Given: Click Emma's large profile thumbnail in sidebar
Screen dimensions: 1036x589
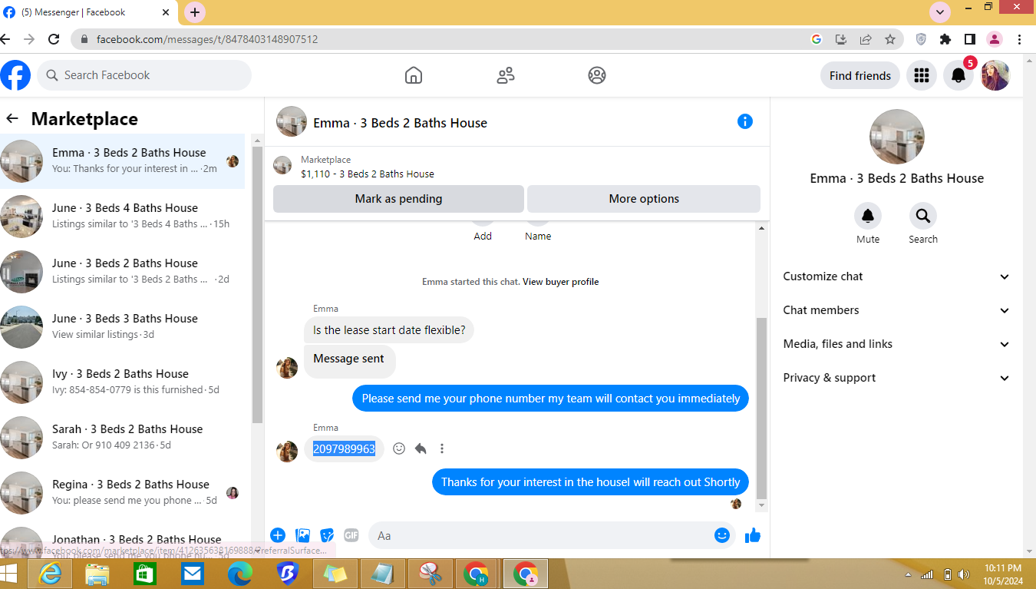Looking at the screenshot, I should [x=896, y=137].
